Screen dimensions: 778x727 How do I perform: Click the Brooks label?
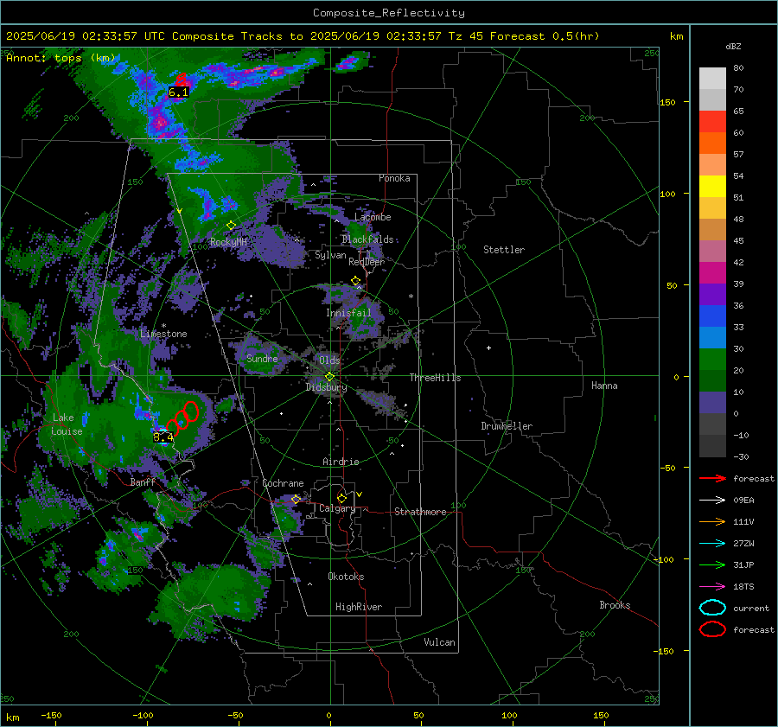(x=615, y=605)
